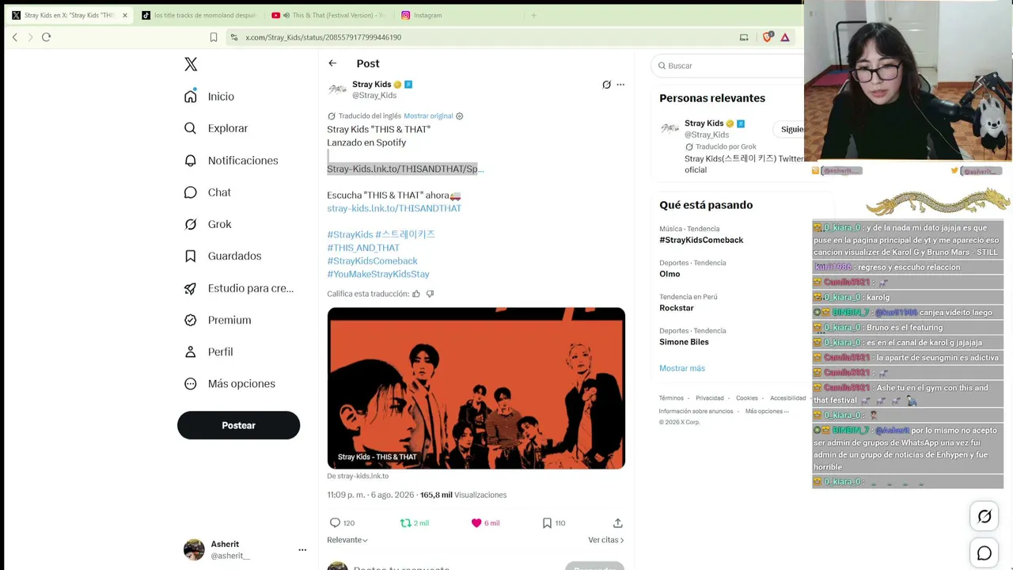Click the Privacidad footer link
The image size is (1013, 570).
(710, 398)
